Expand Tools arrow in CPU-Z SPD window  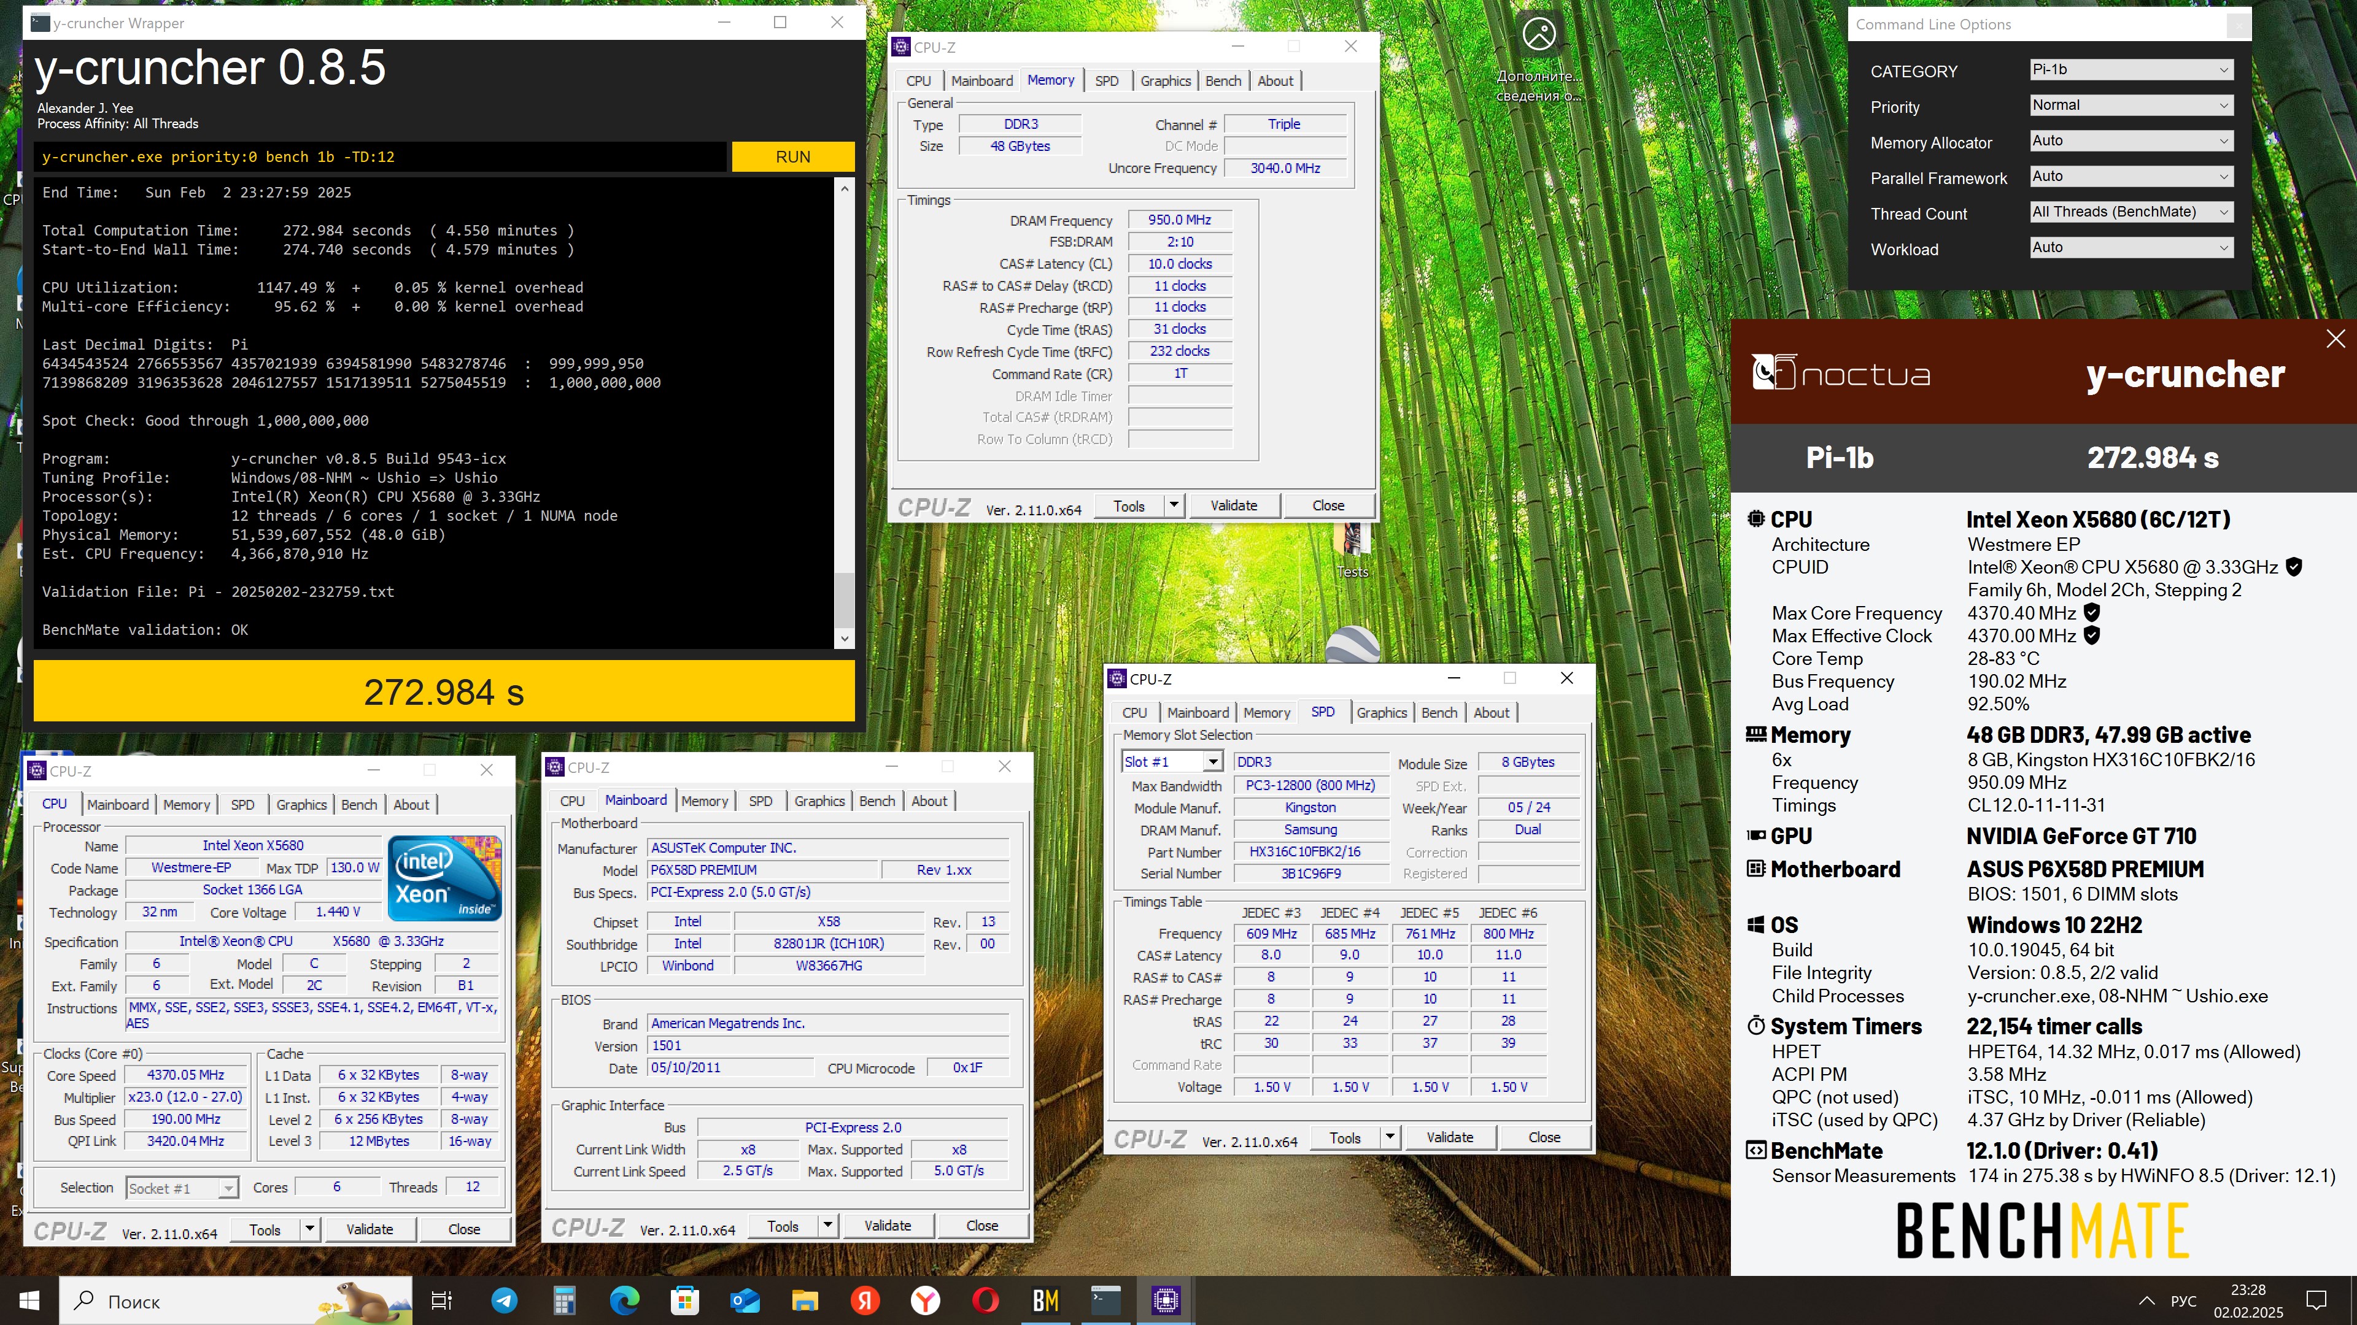coord(1390,1137)
